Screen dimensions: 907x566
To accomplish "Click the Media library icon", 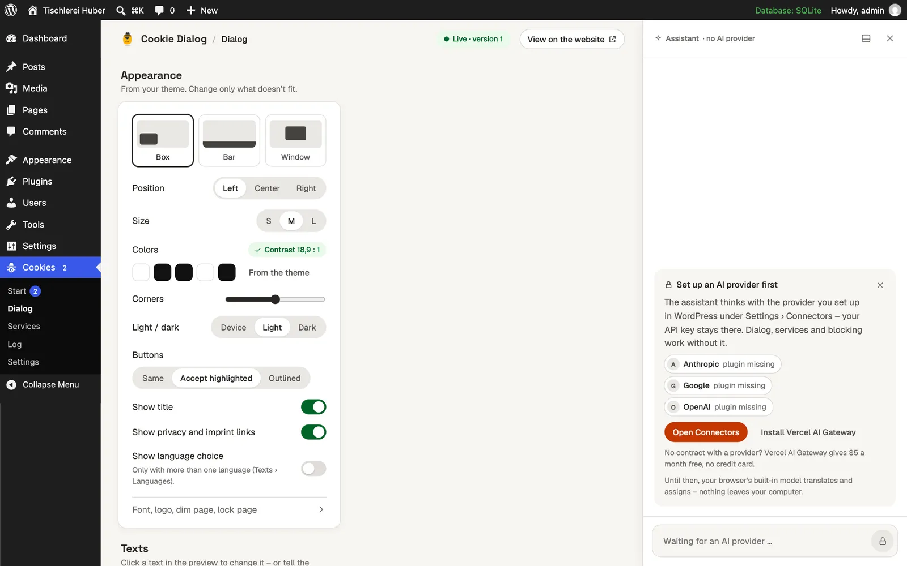I will click(x=11, y=88).
